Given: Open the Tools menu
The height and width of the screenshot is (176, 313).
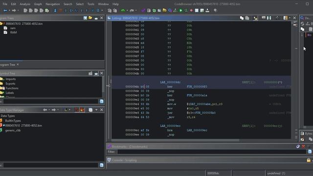Looking at the screenshot, I should [x=90, y=4].
